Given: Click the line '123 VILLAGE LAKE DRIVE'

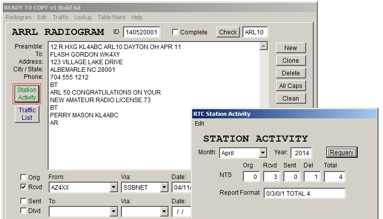Looking at the screenshot, I should [x=87, y=62].
